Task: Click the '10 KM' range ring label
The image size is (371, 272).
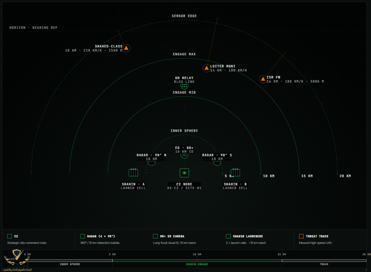Action: coord(269,176)
